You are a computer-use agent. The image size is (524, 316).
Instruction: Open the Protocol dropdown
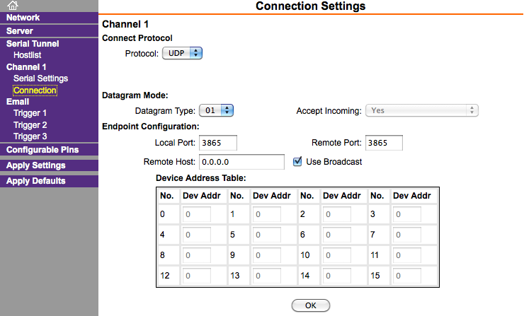coord(183,53)
